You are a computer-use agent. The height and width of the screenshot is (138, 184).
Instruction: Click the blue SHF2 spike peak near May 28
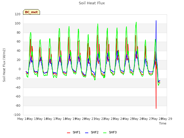pyautogui.click(x=156, y=21)
